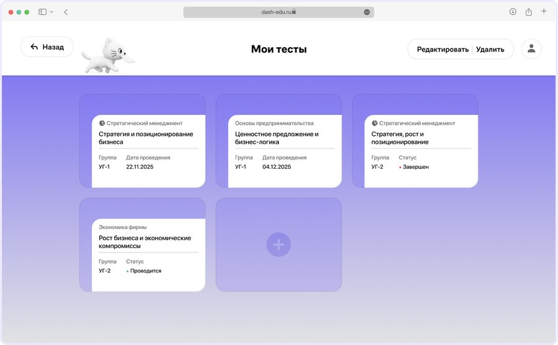Viewport: 558px width, 345px height.
Task: Click the empty add-test card tile
Action: 278,244
